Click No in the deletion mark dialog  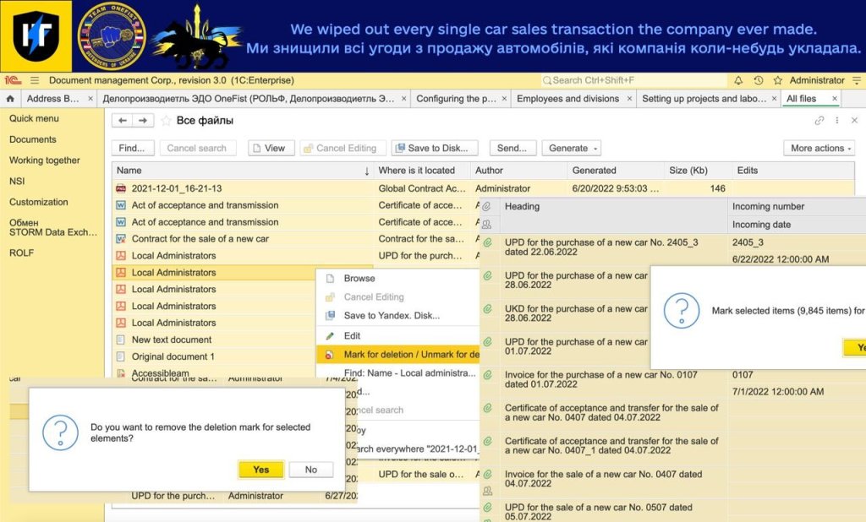(310, 470)
